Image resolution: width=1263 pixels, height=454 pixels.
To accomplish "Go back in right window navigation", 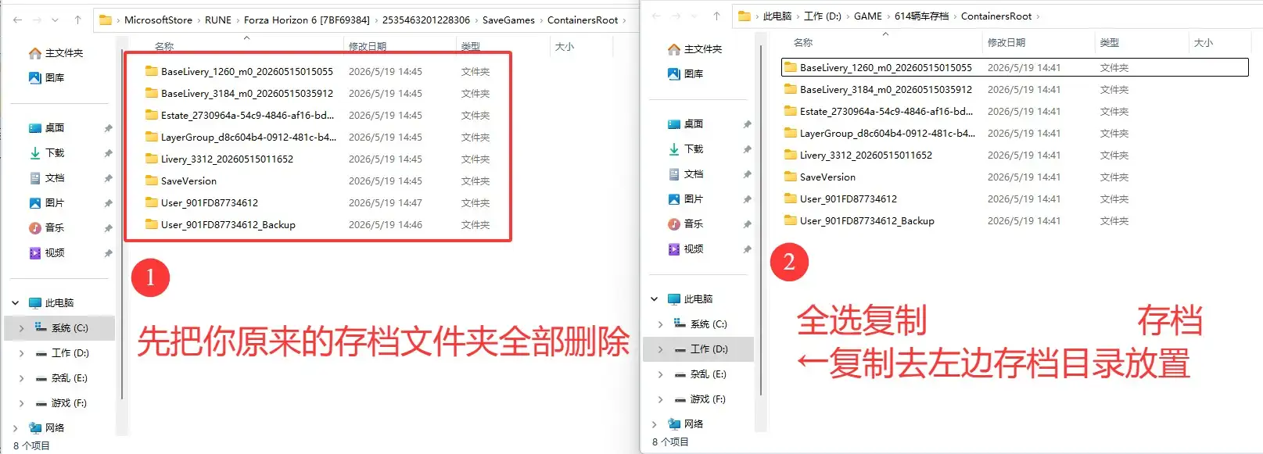I will 656,16.
